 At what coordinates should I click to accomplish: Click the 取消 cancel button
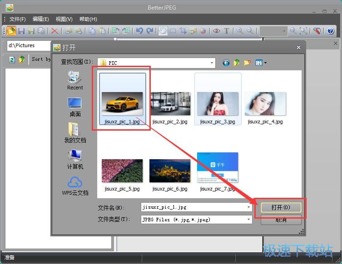tap(281, 220)
